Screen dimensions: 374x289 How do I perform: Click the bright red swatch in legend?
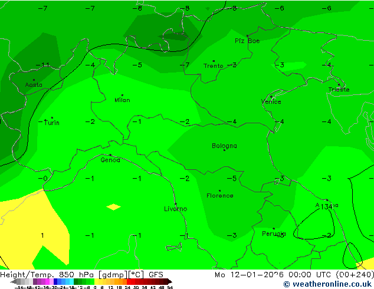pos(129,281)
